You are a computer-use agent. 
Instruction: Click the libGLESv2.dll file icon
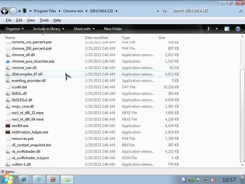8,100
